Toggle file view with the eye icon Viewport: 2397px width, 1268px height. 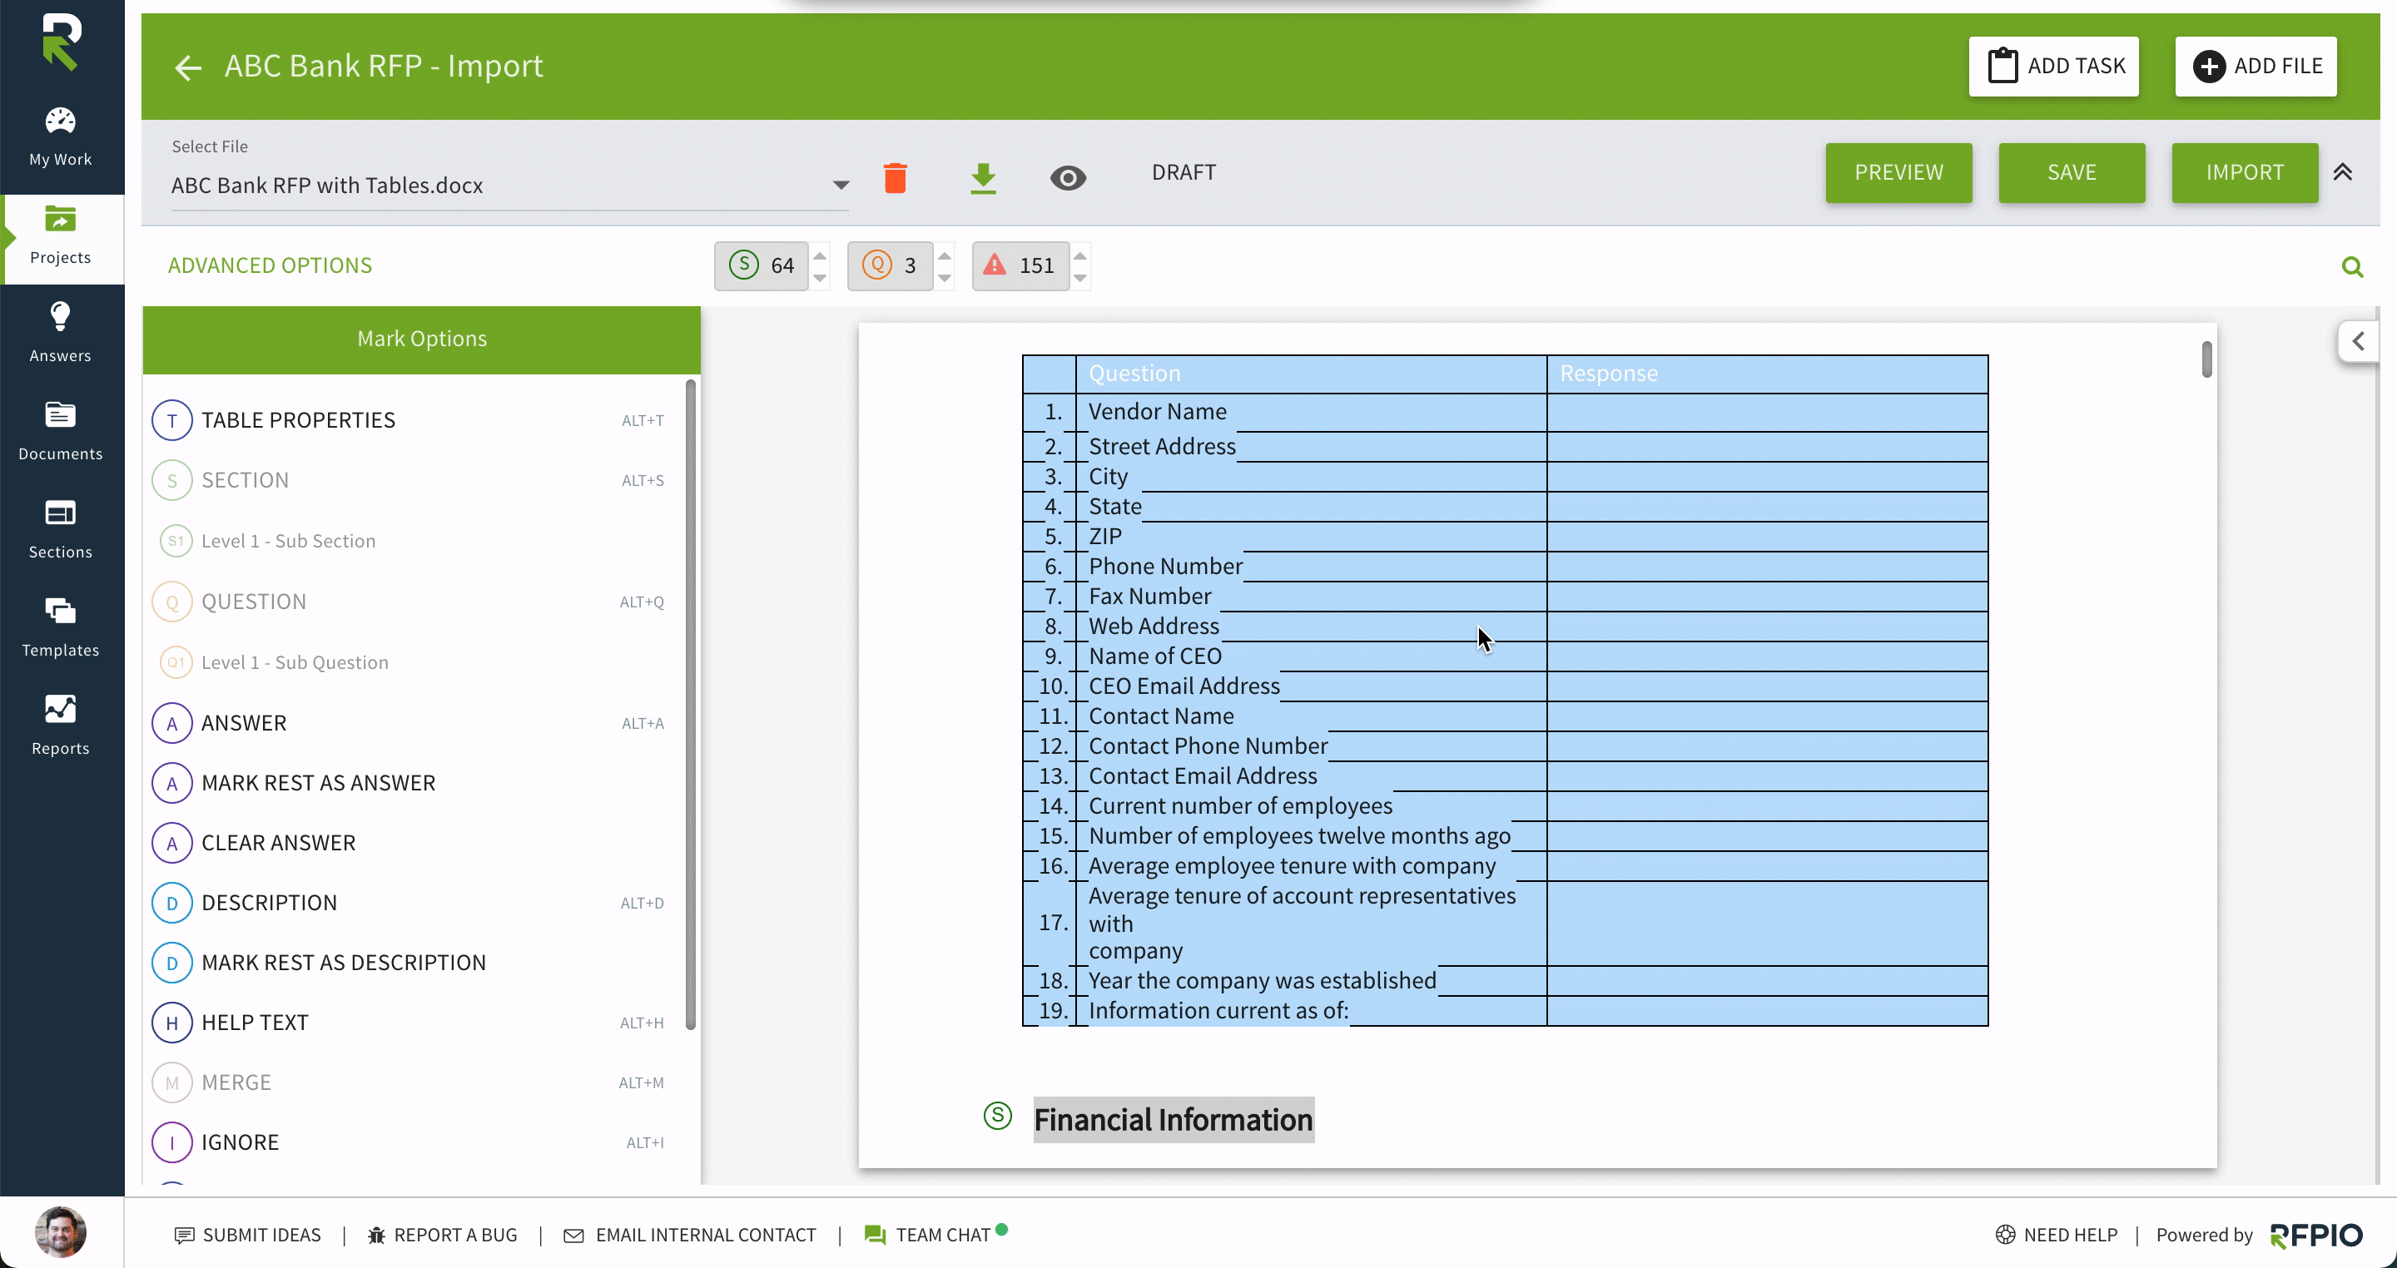[1068, 178]
